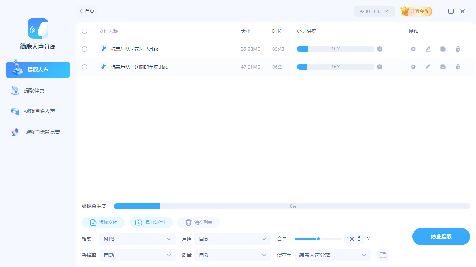Open the A-303030 account dropdown

point(374,11)
